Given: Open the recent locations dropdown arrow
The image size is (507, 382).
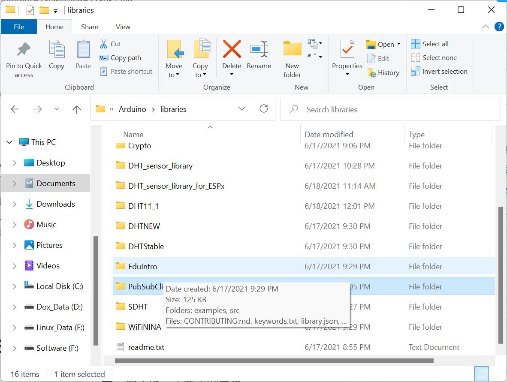Looking at the screenshot, I should 57,109.
